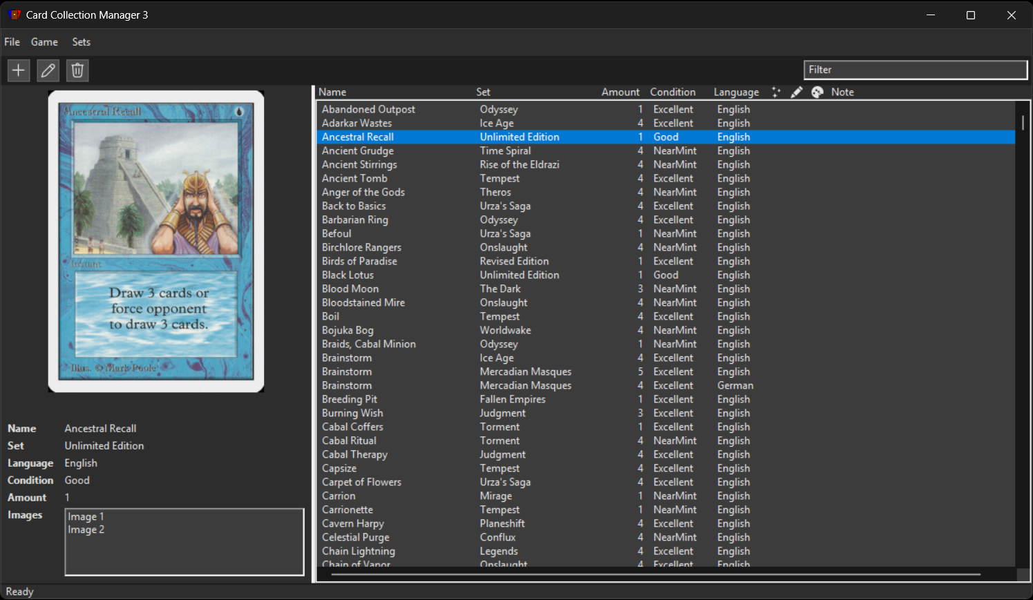This screenshot has height=600, width=1033.
Task: Select the Black Lotus row
Action: [x=666, y=275]
